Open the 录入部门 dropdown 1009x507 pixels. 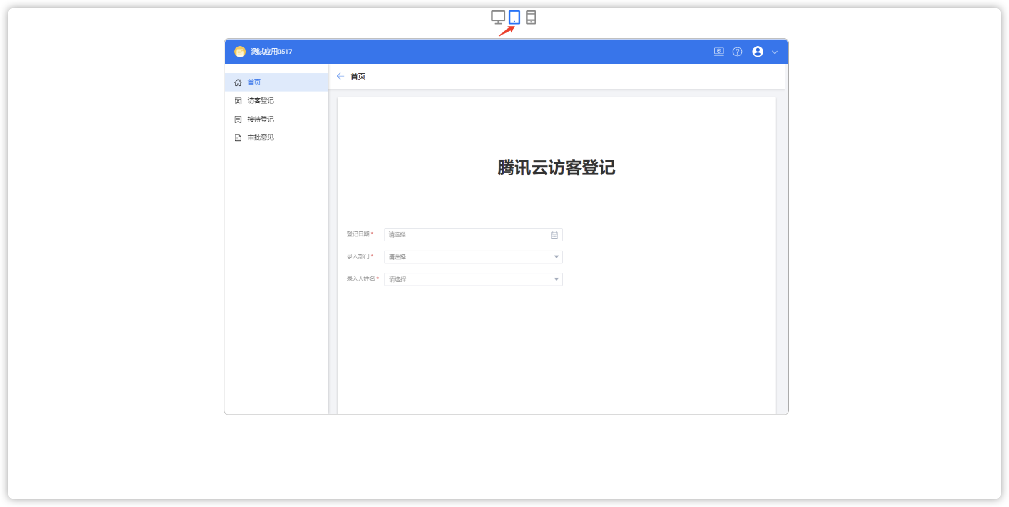pyautogui.click(x=473, y=257)
